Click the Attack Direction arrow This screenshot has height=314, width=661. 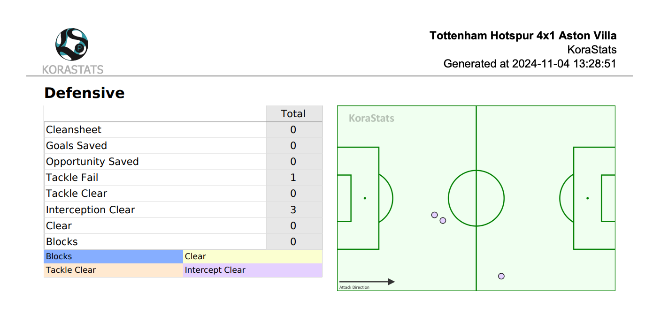coord(367,282)
